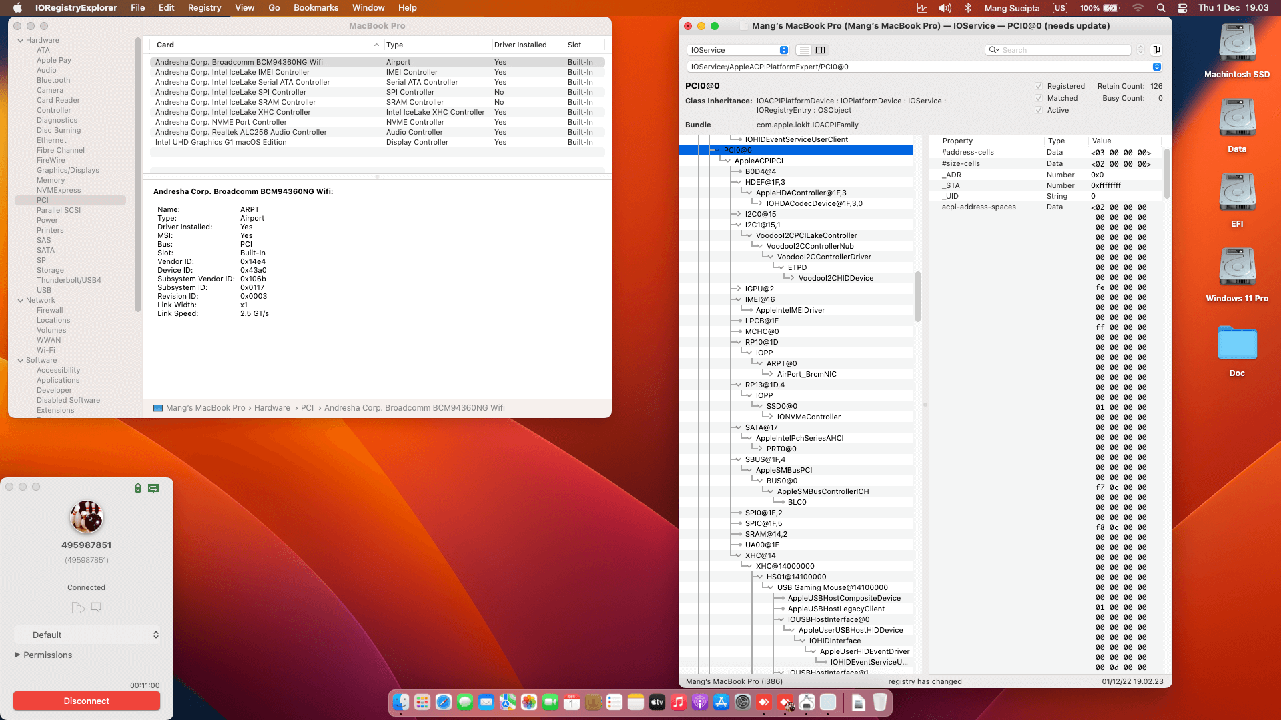
Task: Open Finder from the Dock
Action: pyautogui.click(x=401, y=702)
